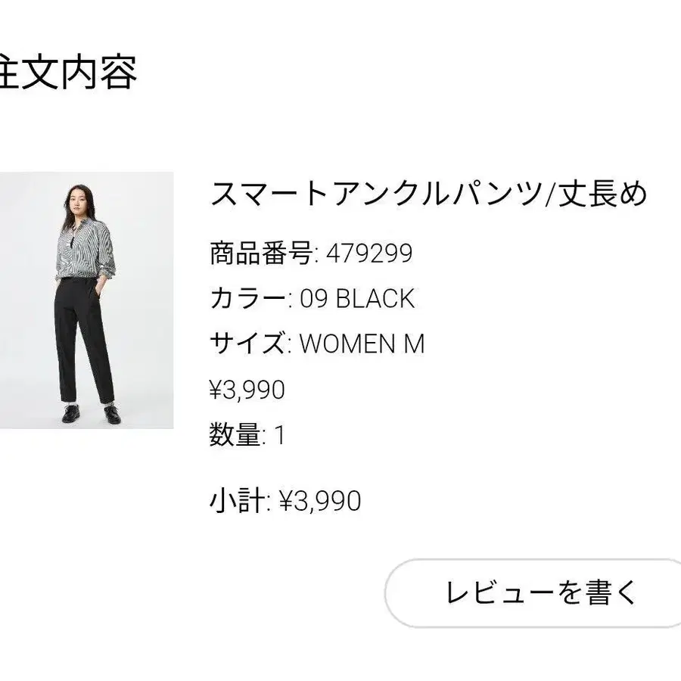Click the サイズ WOMEN M detail

point(363,344)
